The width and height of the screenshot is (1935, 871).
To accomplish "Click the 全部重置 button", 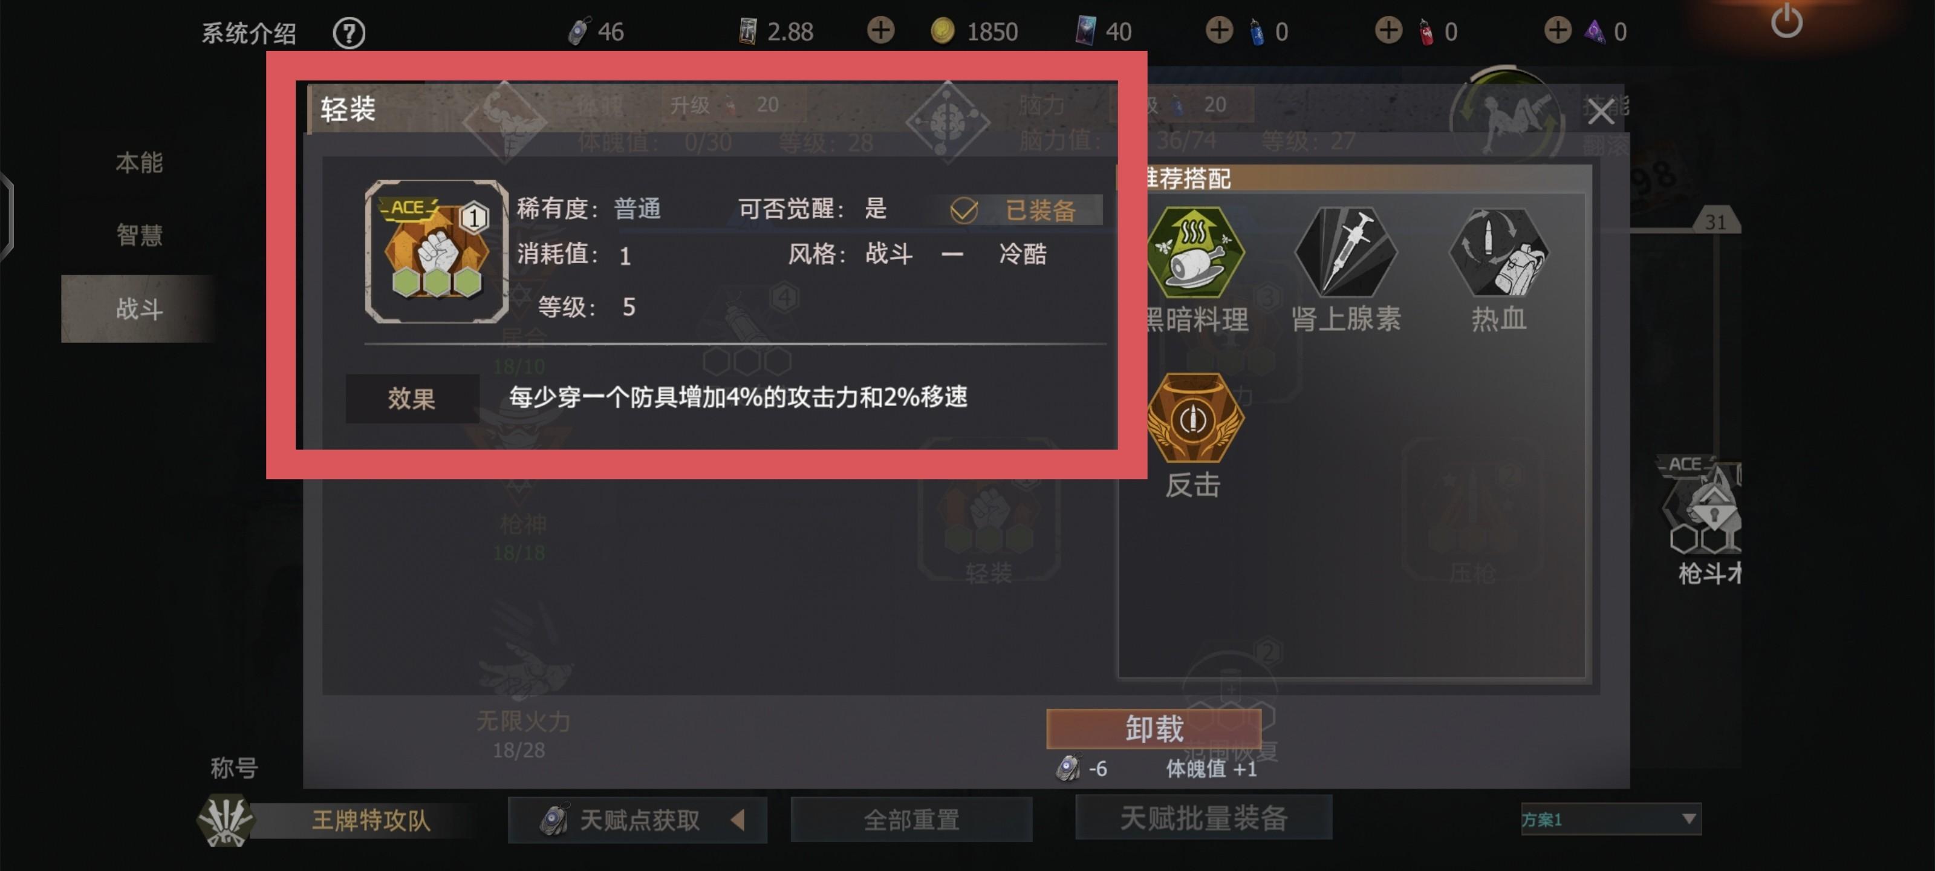I will click(911, 819).
